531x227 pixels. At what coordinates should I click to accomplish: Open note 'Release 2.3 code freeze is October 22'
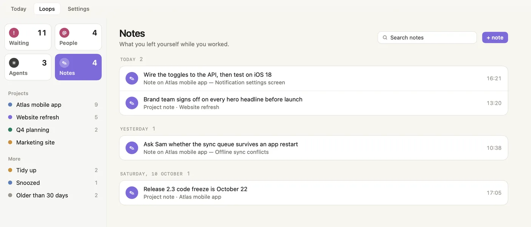[314, 193]
